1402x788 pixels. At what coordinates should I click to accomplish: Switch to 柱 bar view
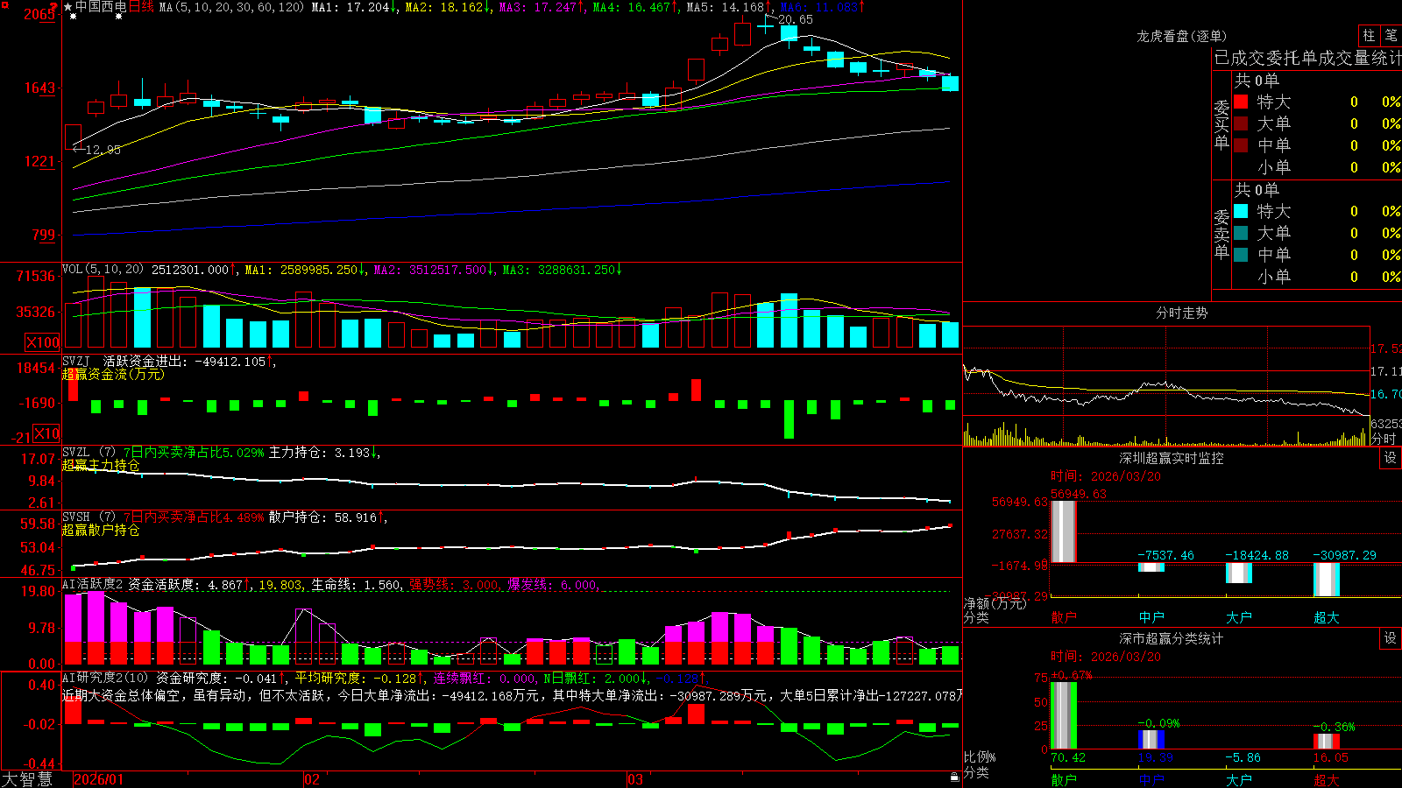(x=1369, y=36)
